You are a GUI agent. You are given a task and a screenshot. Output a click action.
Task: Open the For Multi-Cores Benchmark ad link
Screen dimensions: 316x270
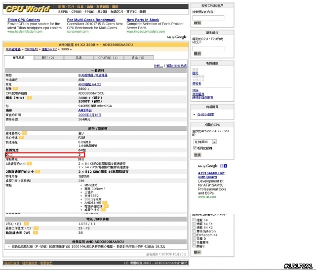coord(91,20)
